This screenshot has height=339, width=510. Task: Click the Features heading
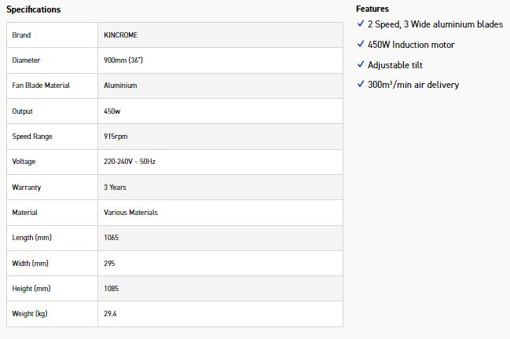pos(372,9)
